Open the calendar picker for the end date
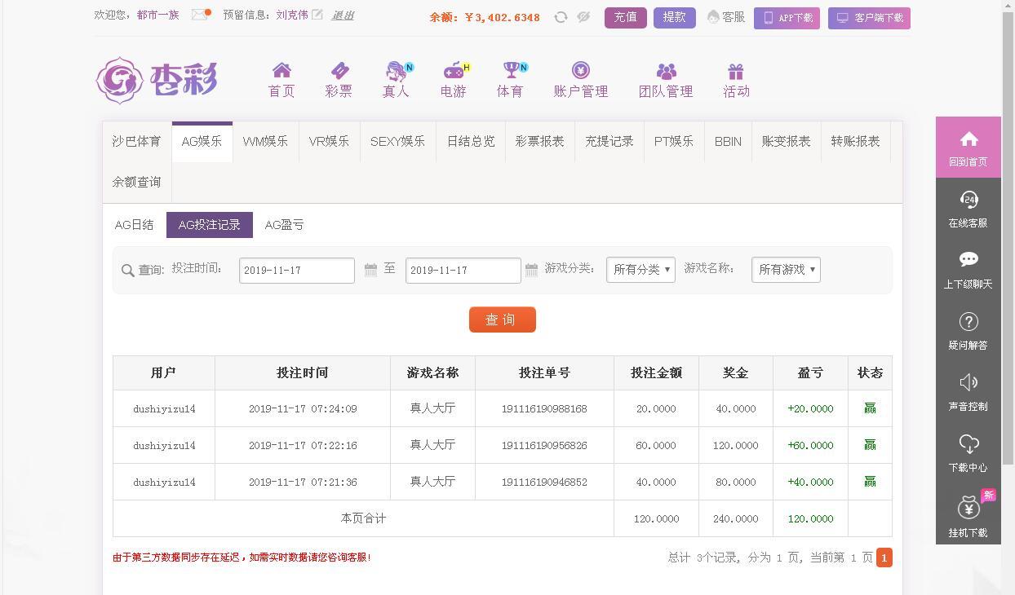 pyautogui.click(x=531, y=269)
